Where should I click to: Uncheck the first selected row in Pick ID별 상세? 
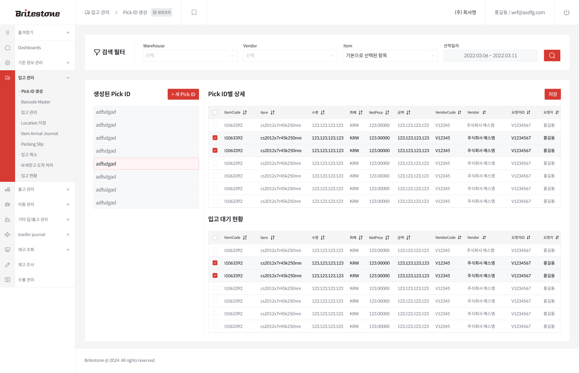(x=215, y=138)
